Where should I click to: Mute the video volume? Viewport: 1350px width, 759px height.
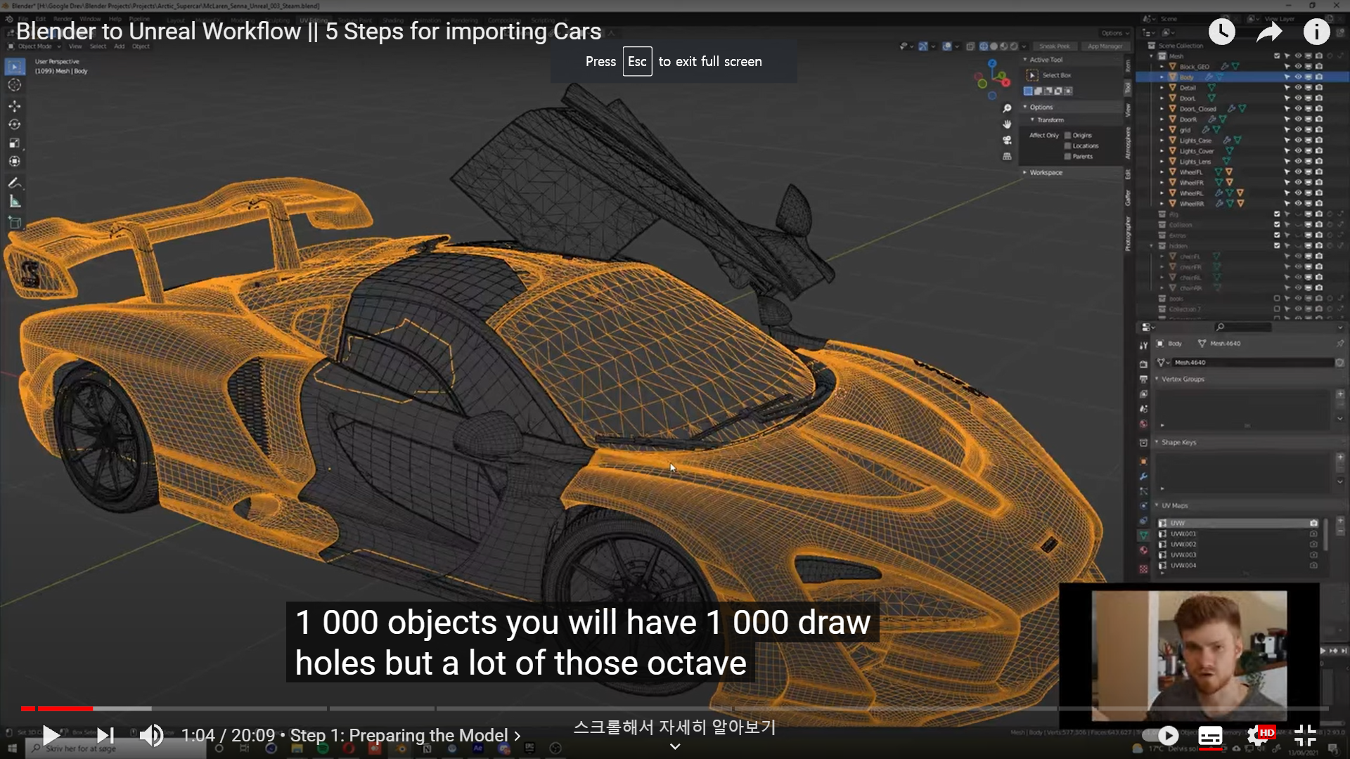[151, 736]
